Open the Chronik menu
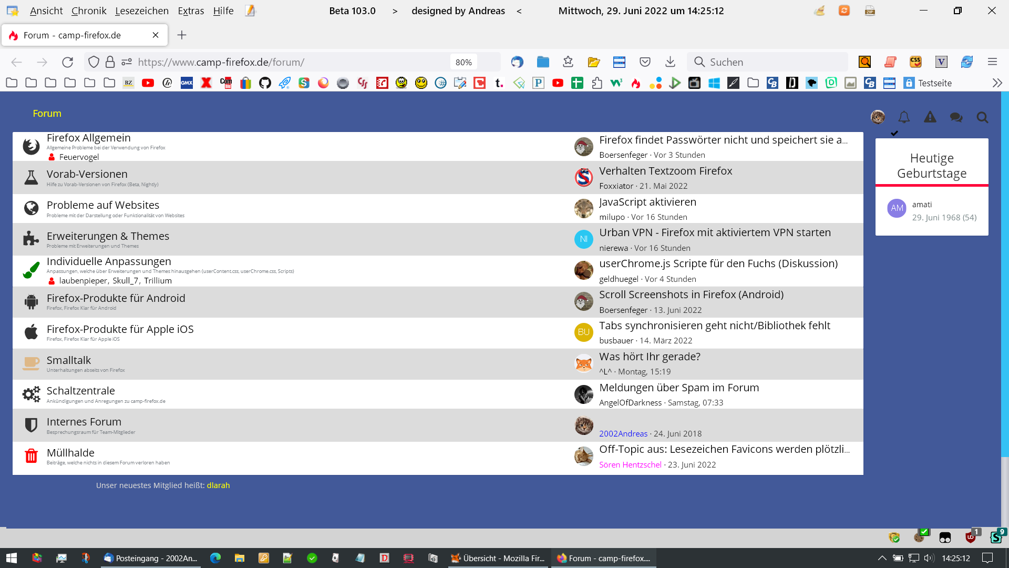Viewport: 1009px width, 568px height. tap(89, 11)
